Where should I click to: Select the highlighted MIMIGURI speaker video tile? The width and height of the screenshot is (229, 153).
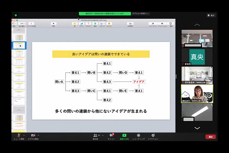(197, 94)
